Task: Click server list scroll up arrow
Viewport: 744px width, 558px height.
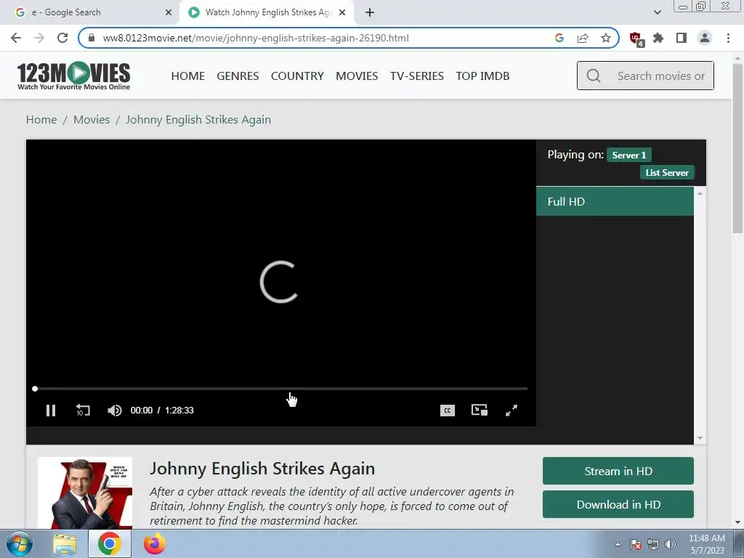Action: click(700, 193)
